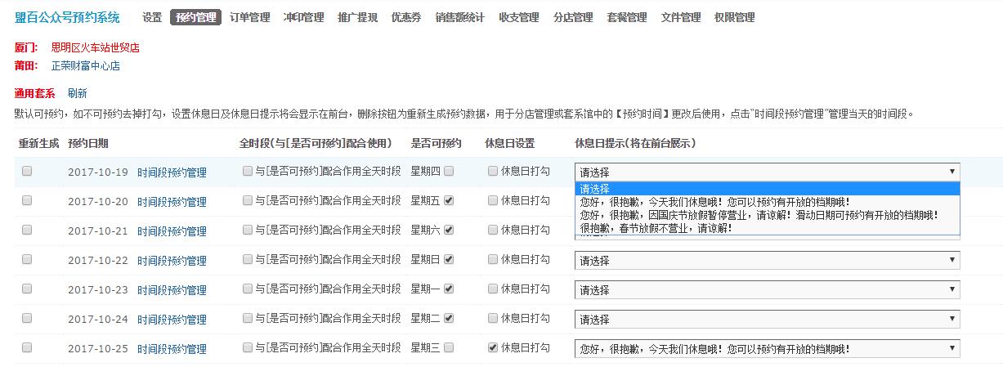
Task: Open 时间段预约管理 for 2017-10-23
Action: 172,290
